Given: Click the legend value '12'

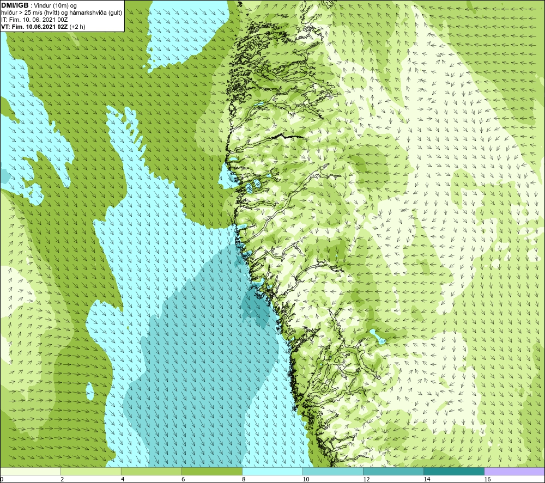Looking at the screenshot, I should 366,479.
